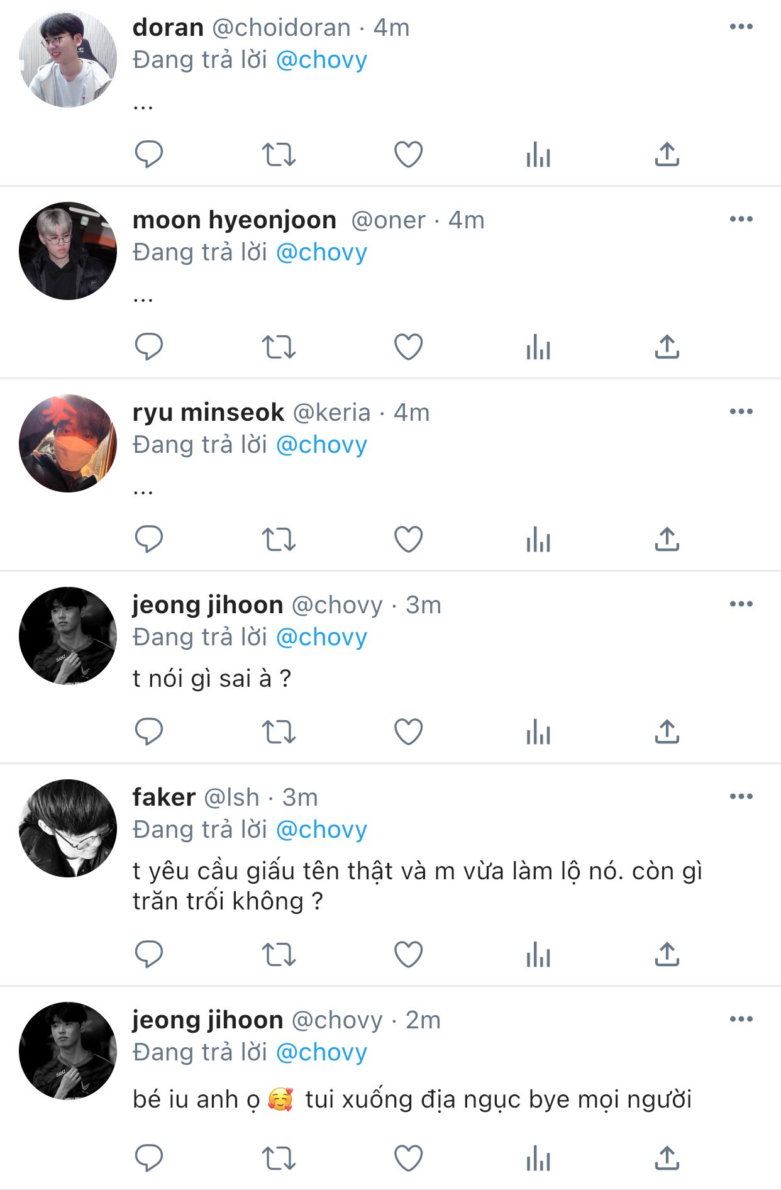Image resolution: width=781 pixels, height=1190 pixels.
Task: Open faker's profile picture
Action: point(68,828)
